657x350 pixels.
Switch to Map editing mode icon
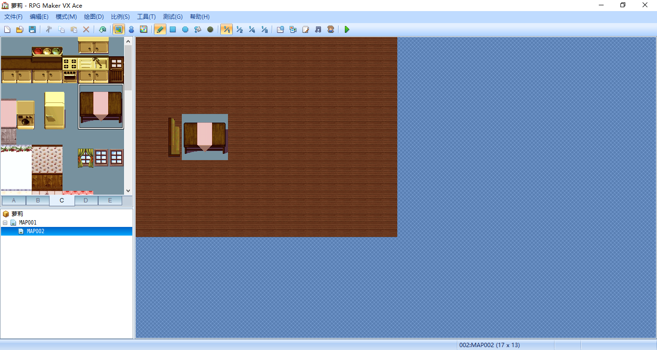tap(118, 29)
